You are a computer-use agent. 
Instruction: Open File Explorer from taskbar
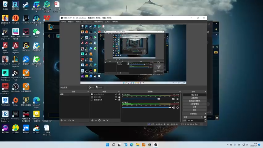pyautogui.click(x=137, y=145)
